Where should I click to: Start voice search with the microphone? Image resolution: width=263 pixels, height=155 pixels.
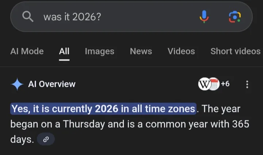(x=204, y=16)
